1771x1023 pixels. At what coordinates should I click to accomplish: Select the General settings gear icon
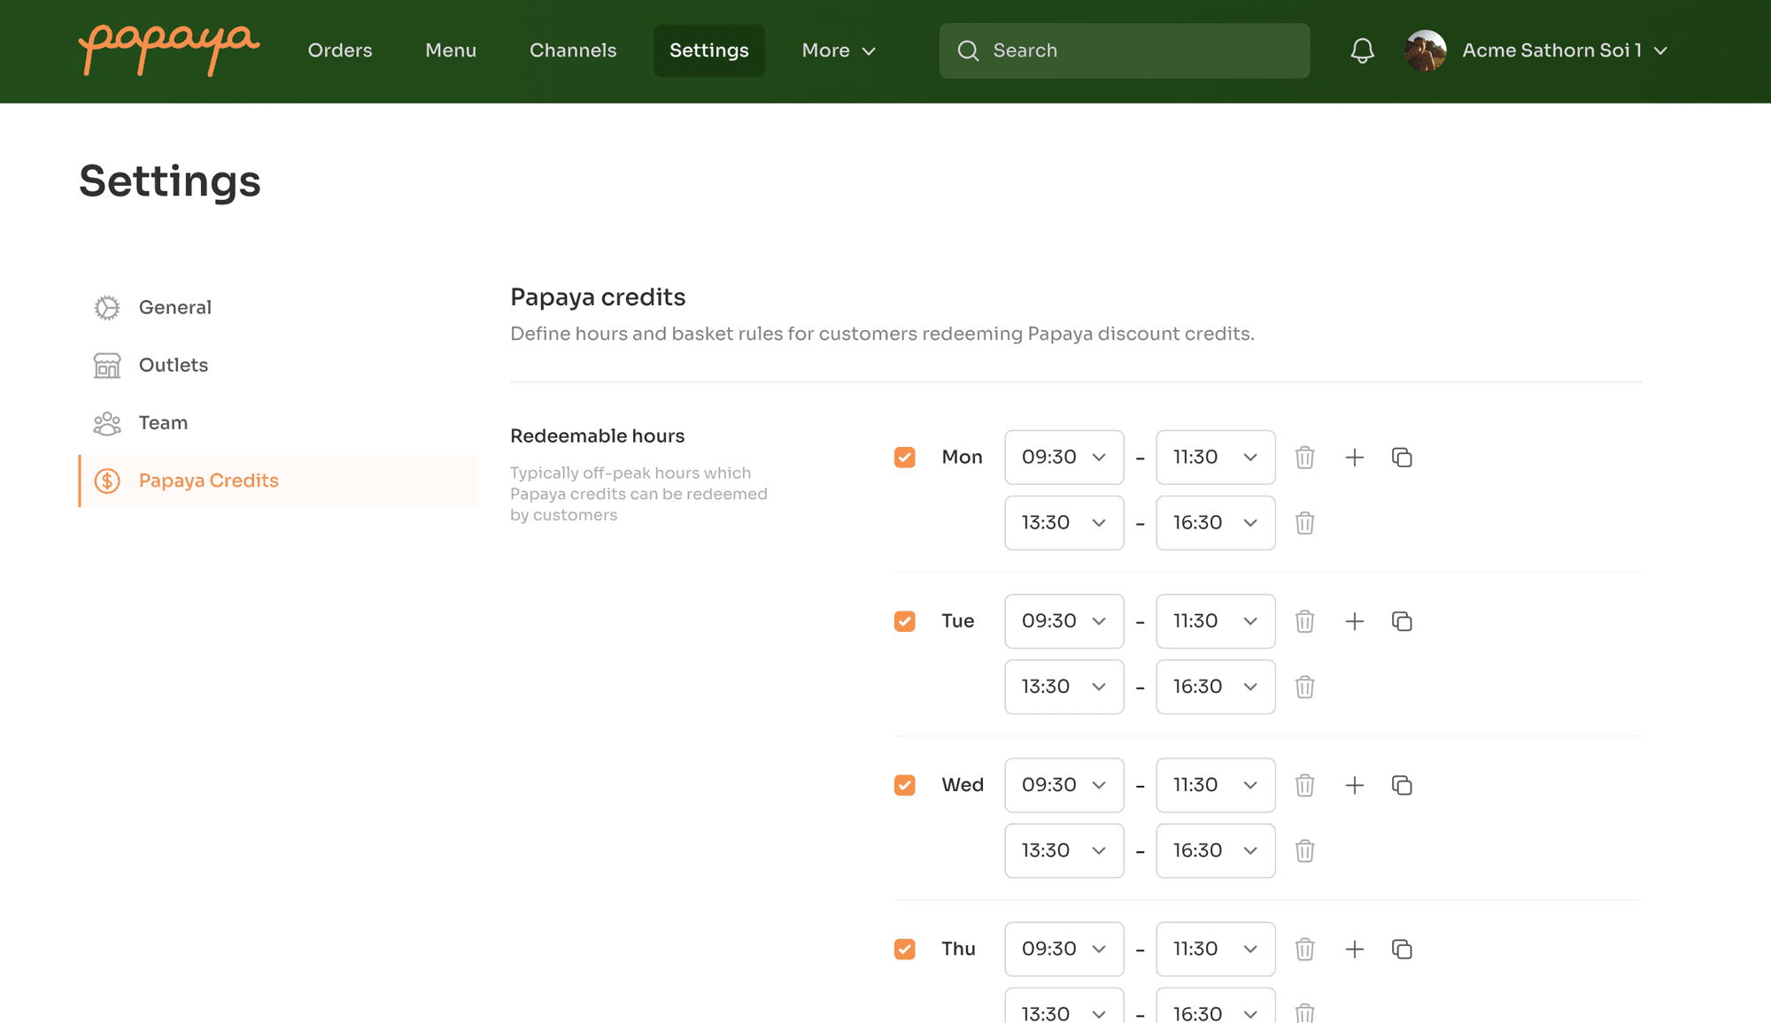106,307
